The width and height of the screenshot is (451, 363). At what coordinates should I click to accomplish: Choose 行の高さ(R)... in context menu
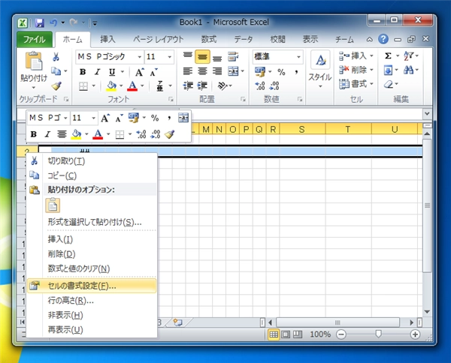click(x=92, y=301)
